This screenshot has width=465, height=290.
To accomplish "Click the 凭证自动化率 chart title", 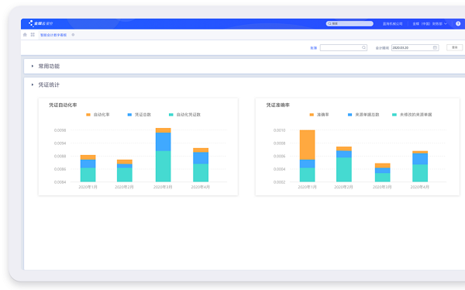I will pyautogui.click(x=63, y=105).
